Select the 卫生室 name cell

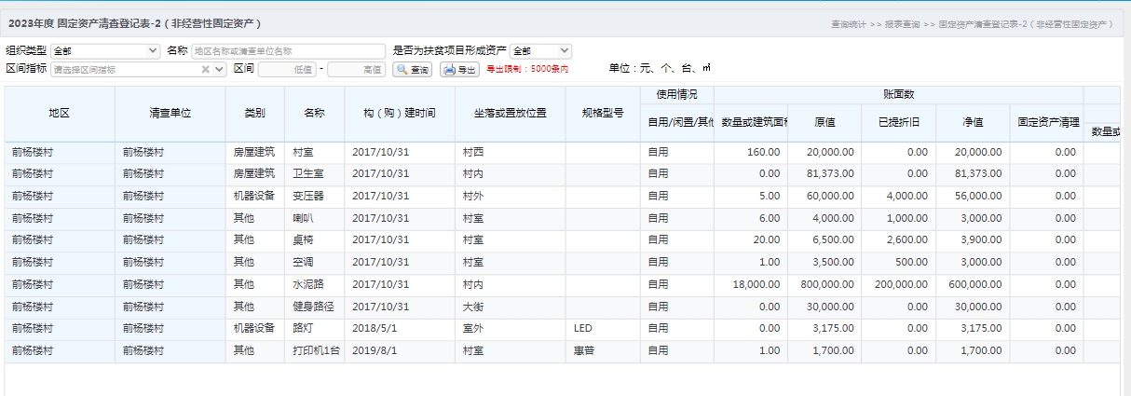[315, 173]
